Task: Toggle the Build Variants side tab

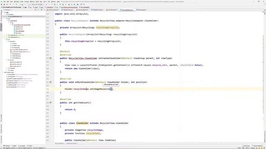Action: (x=1, y=128)
